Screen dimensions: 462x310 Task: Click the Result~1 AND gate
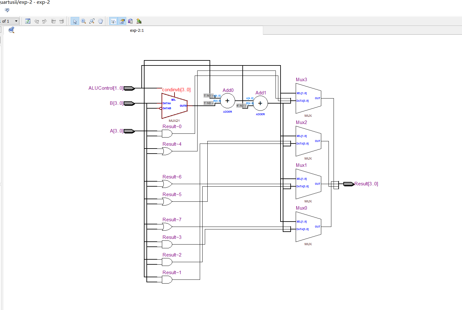coord(167,280)
